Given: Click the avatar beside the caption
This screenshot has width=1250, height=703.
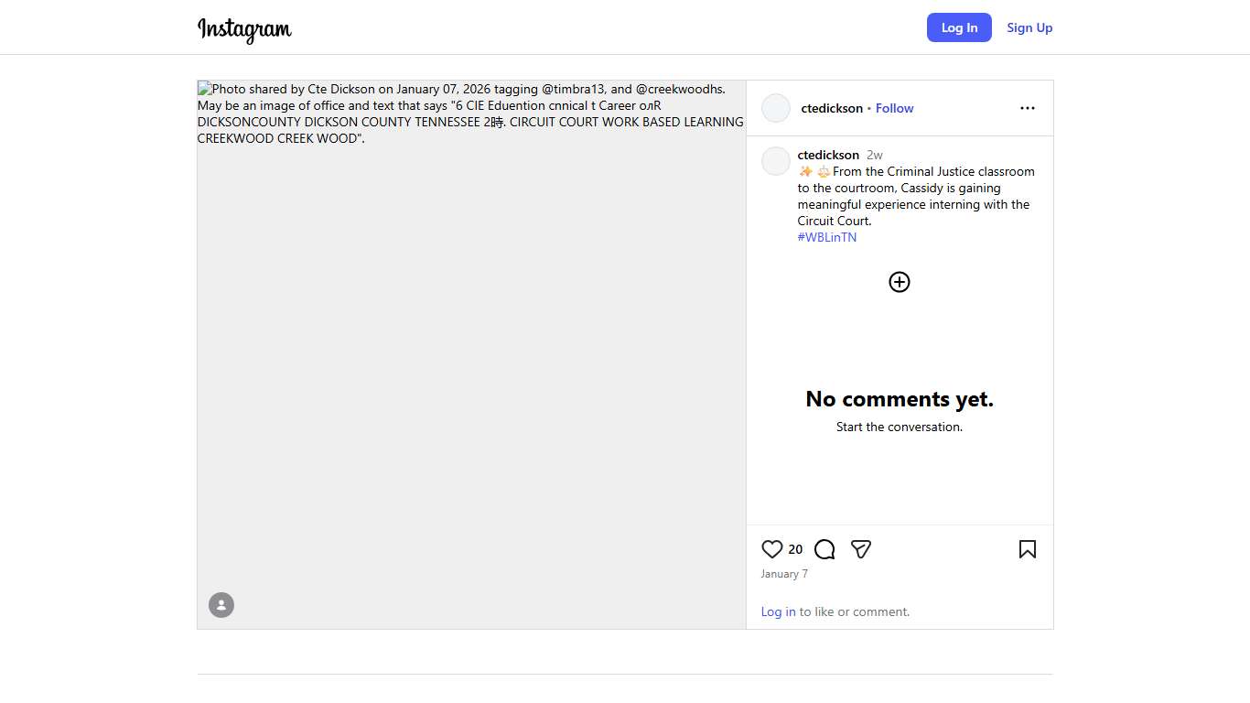Looking at the screenshot, I should [776, 161].
